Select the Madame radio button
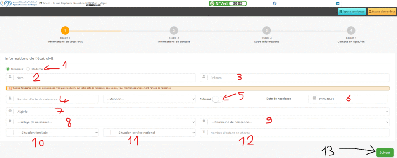397x158 pixels. pyautogui.click(x=28, y=69)
